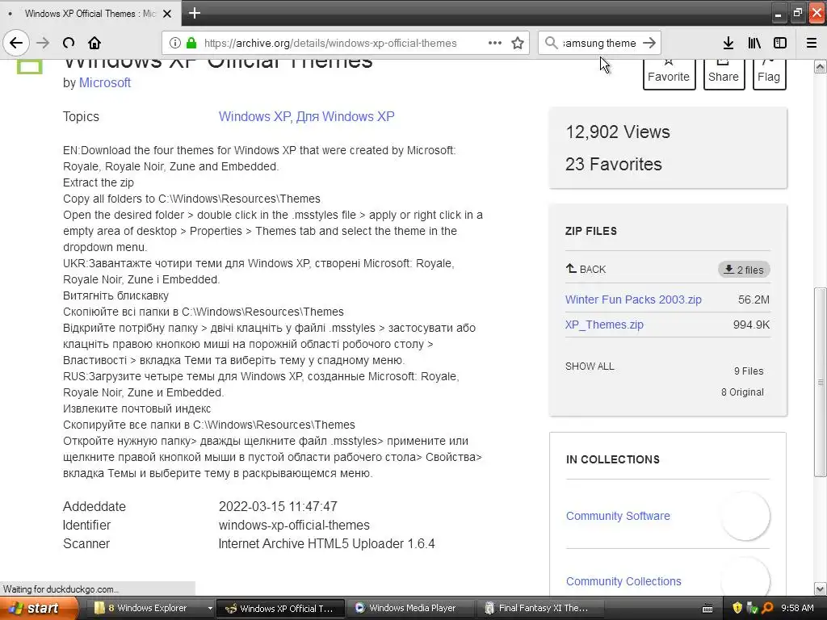This screenshot has width=827, height=620.
Task: Click the keyboard icon in system tray
Action: 707,609
